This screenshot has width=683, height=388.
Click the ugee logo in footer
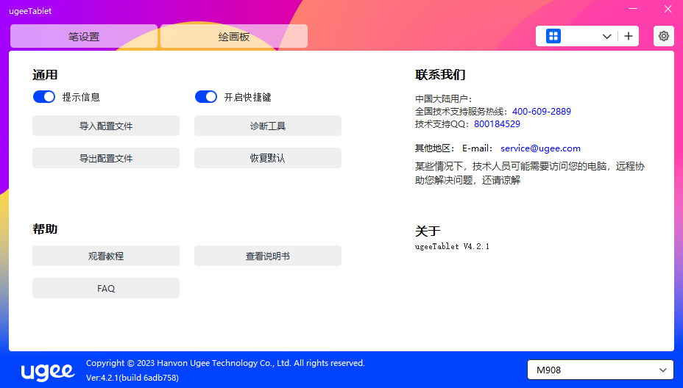[48, 371]
